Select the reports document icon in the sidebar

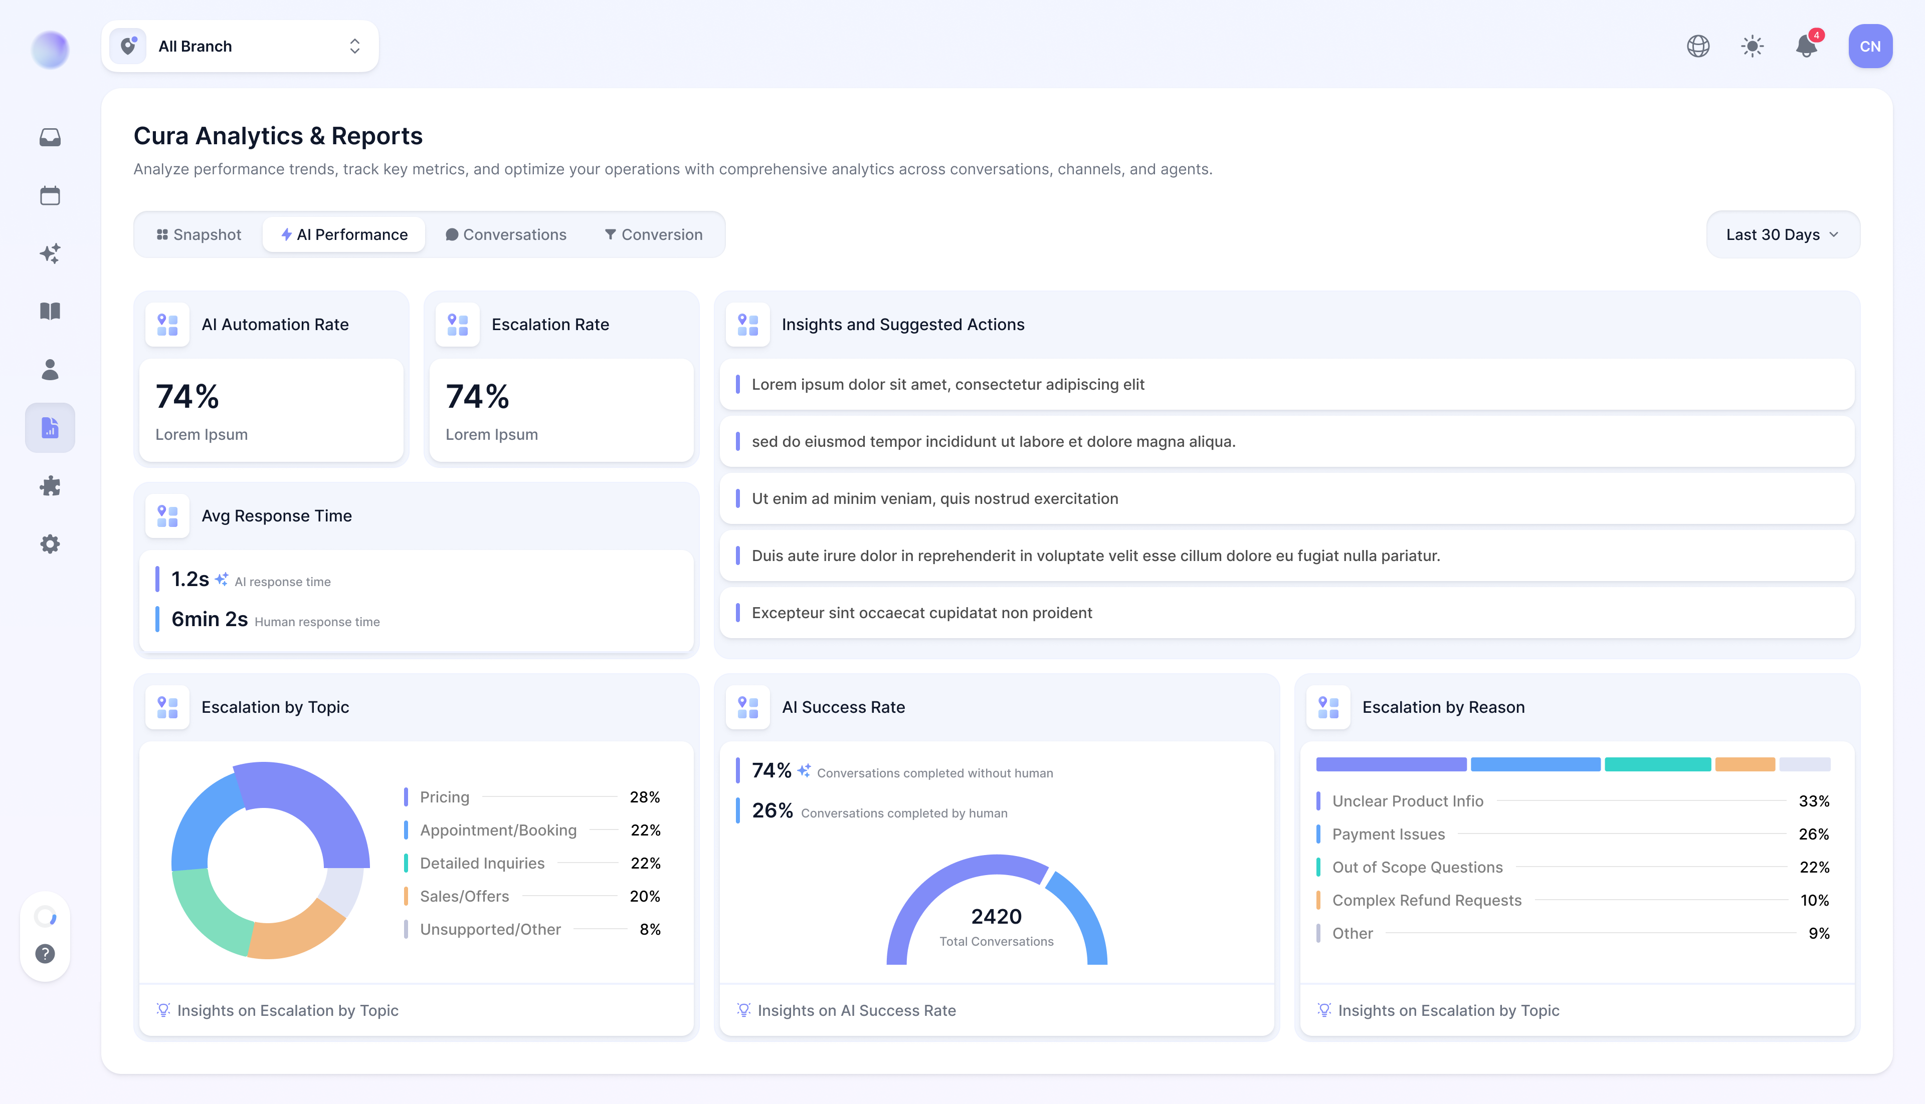50,428
